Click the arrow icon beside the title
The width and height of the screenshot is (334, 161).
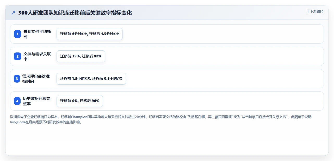click(13, 13)
